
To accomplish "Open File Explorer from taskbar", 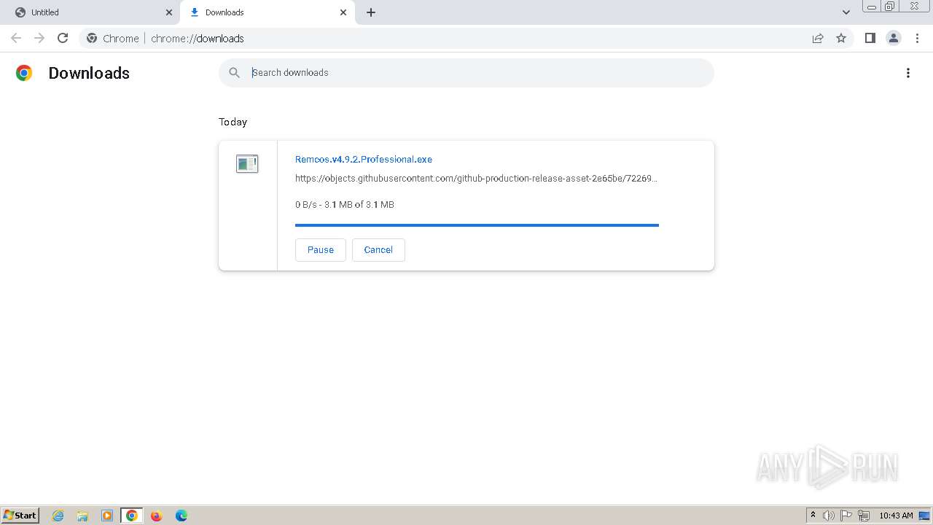I will (82, 516).
